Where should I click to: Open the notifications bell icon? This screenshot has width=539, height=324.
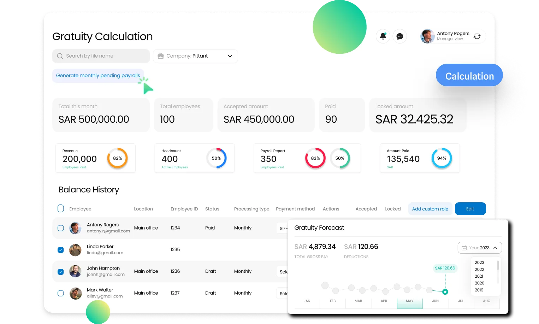coord(383,36)
